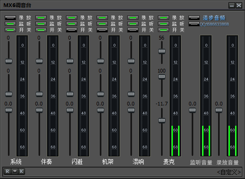Click the 闪避 channel upper slider handle
Screen dimensions: 245x179
70,61
